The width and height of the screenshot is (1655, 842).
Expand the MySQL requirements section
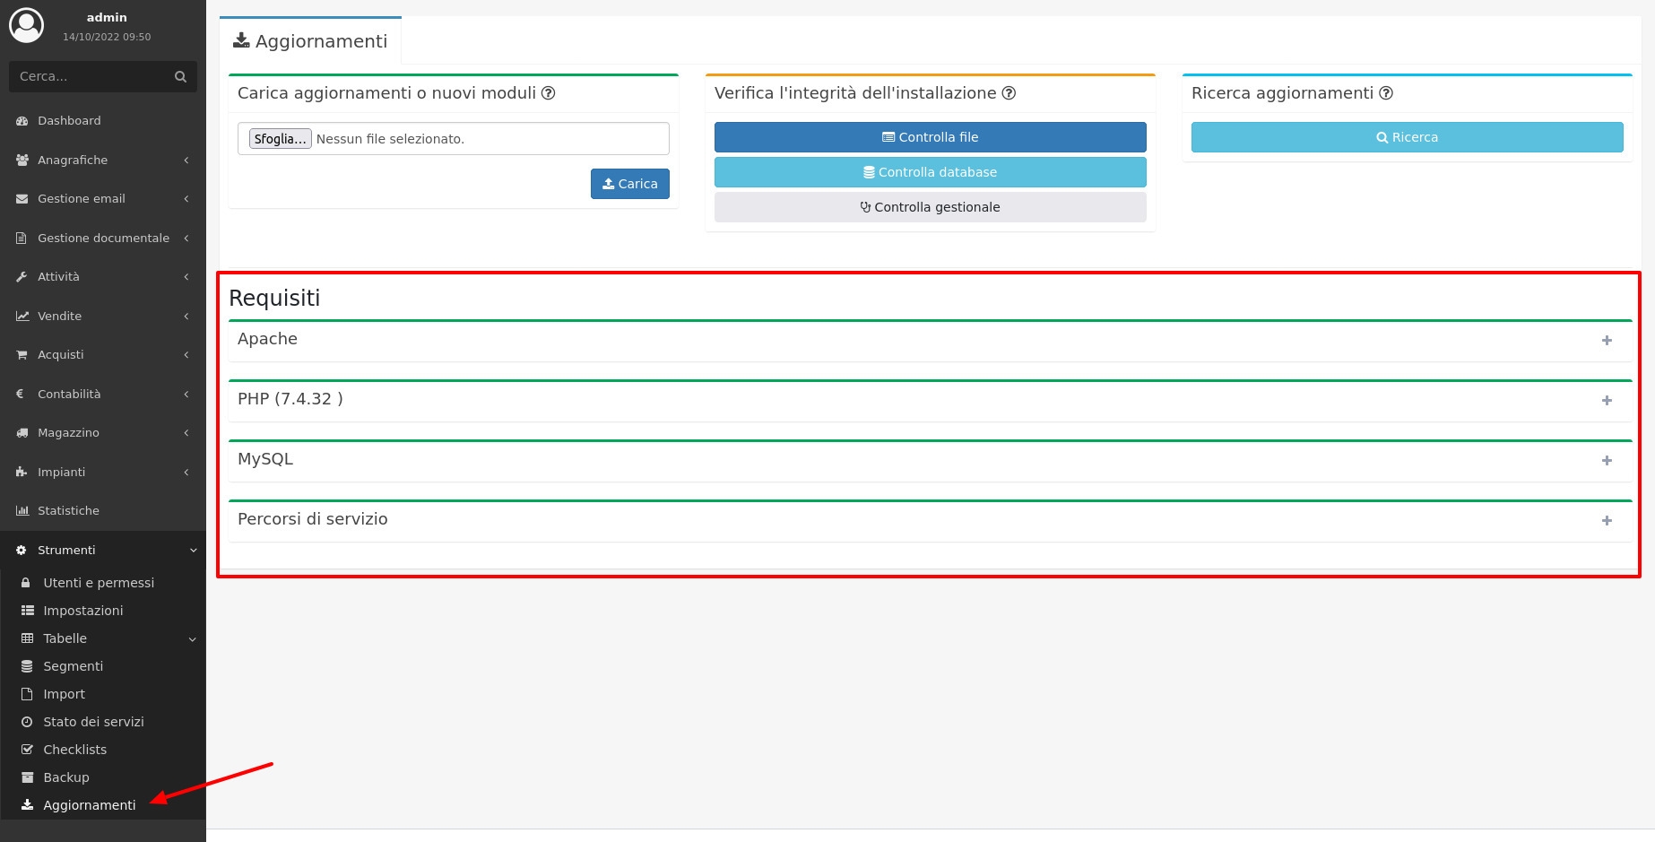tap(1607, 461)
